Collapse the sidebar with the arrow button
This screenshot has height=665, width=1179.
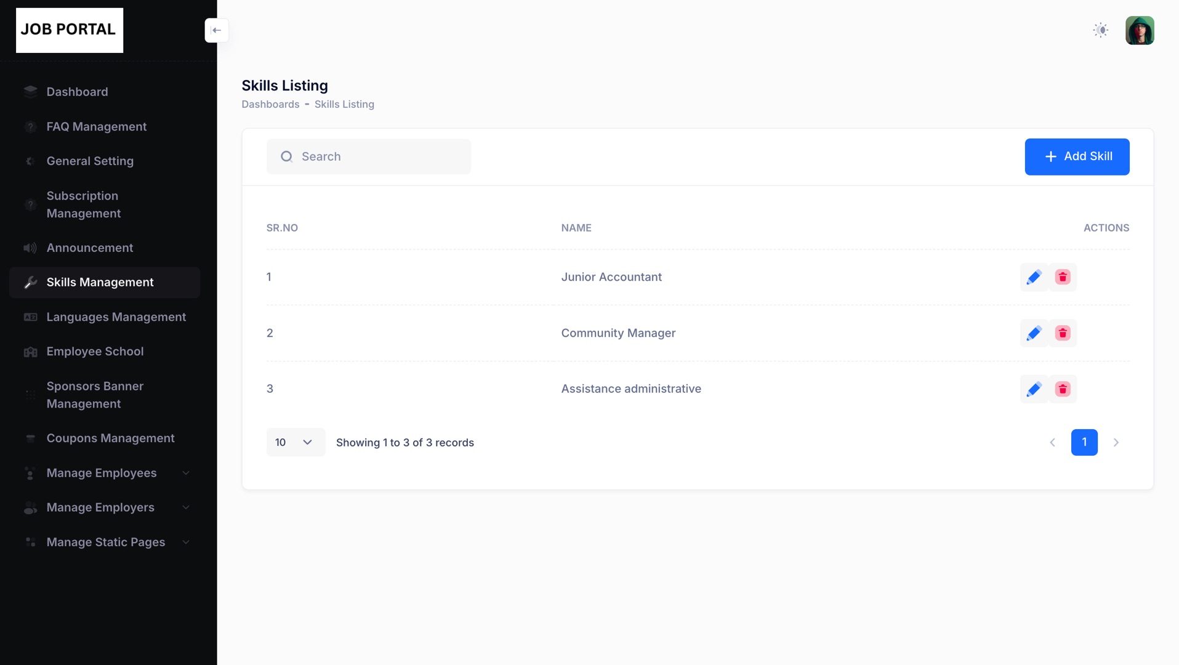click(217, 30)
